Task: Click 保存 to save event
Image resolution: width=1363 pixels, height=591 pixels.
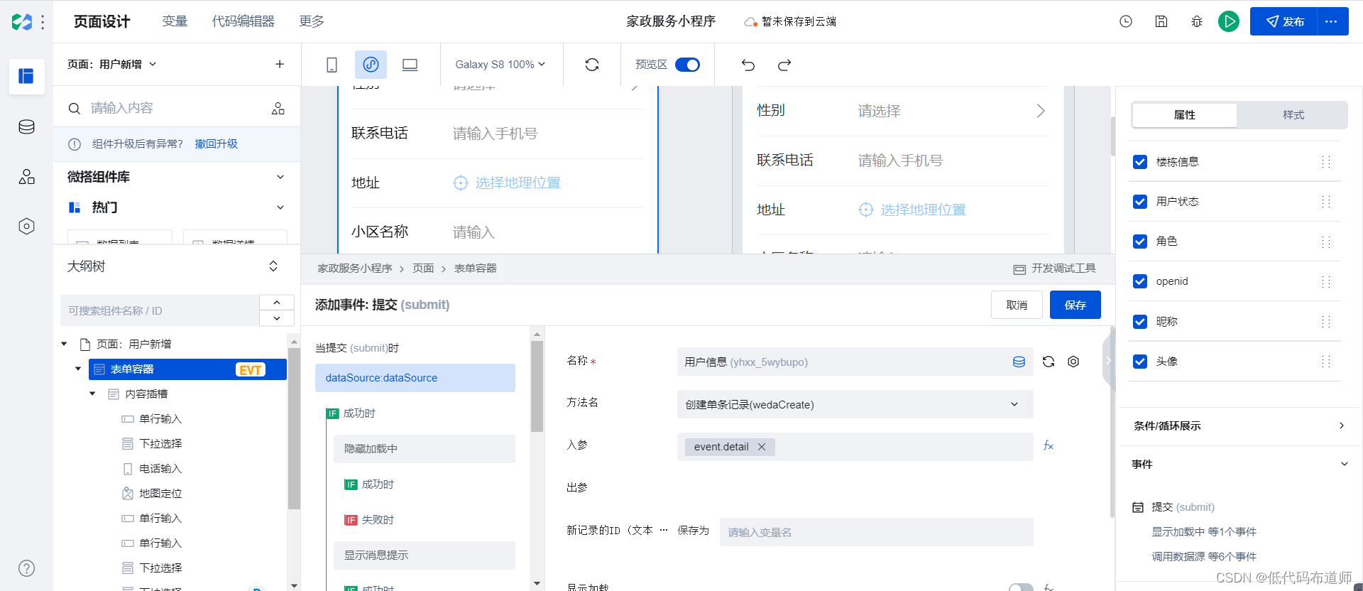Action: point(1075,305)
